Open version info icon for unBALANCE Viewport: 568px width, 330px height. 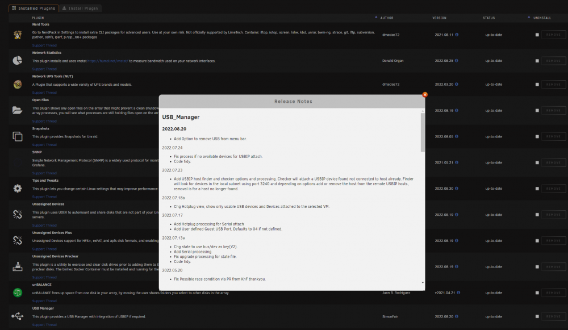458,293
